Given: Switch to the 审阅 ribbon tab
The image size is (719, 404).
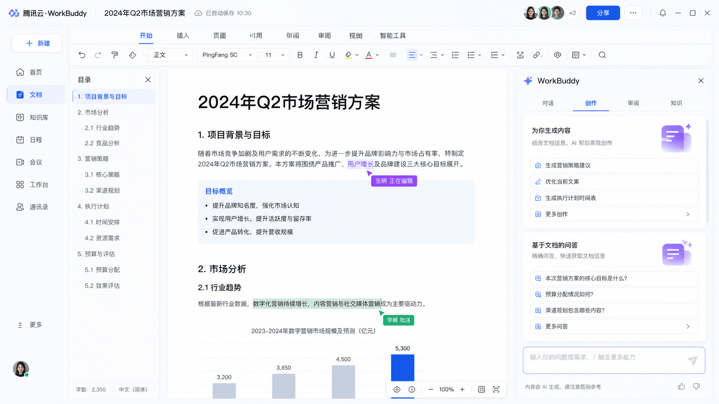Looking at the screenshot, I should (324, 36).
